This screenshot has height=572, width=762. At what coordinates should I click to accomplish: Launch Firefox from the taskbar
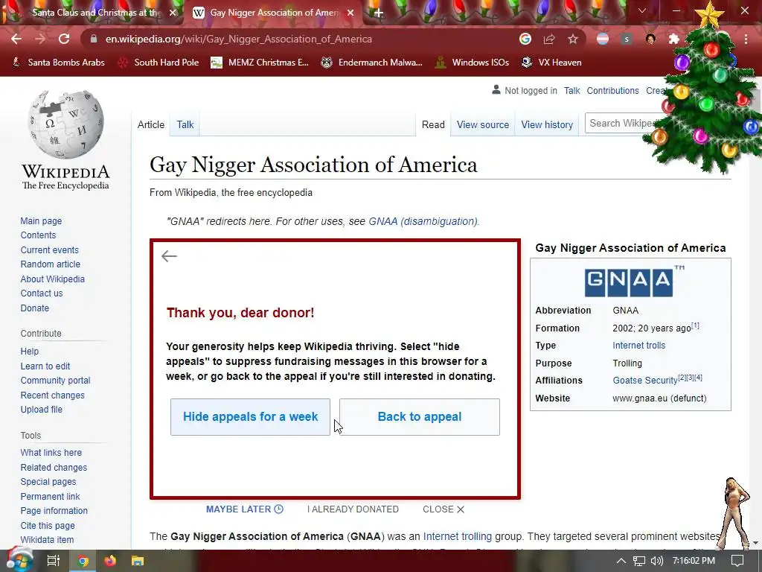pos(110,561)
